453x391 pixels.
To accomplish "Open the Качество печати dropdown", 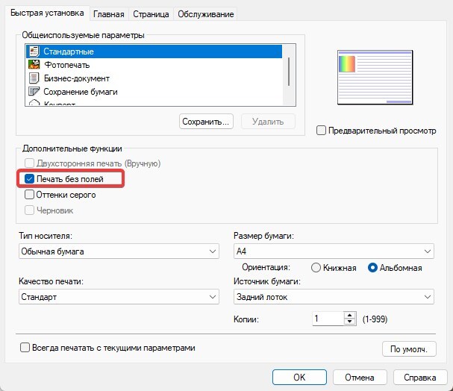I will point(118,296).
